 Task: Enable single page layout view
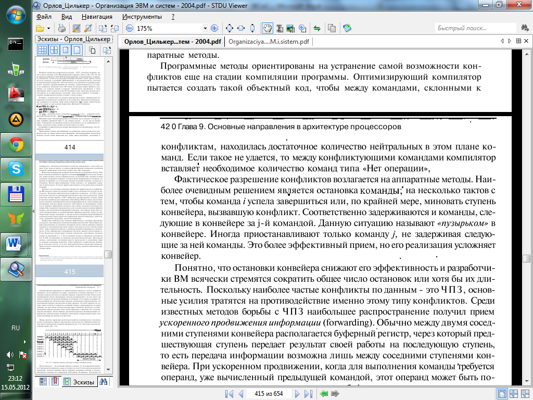pos(502,394)
